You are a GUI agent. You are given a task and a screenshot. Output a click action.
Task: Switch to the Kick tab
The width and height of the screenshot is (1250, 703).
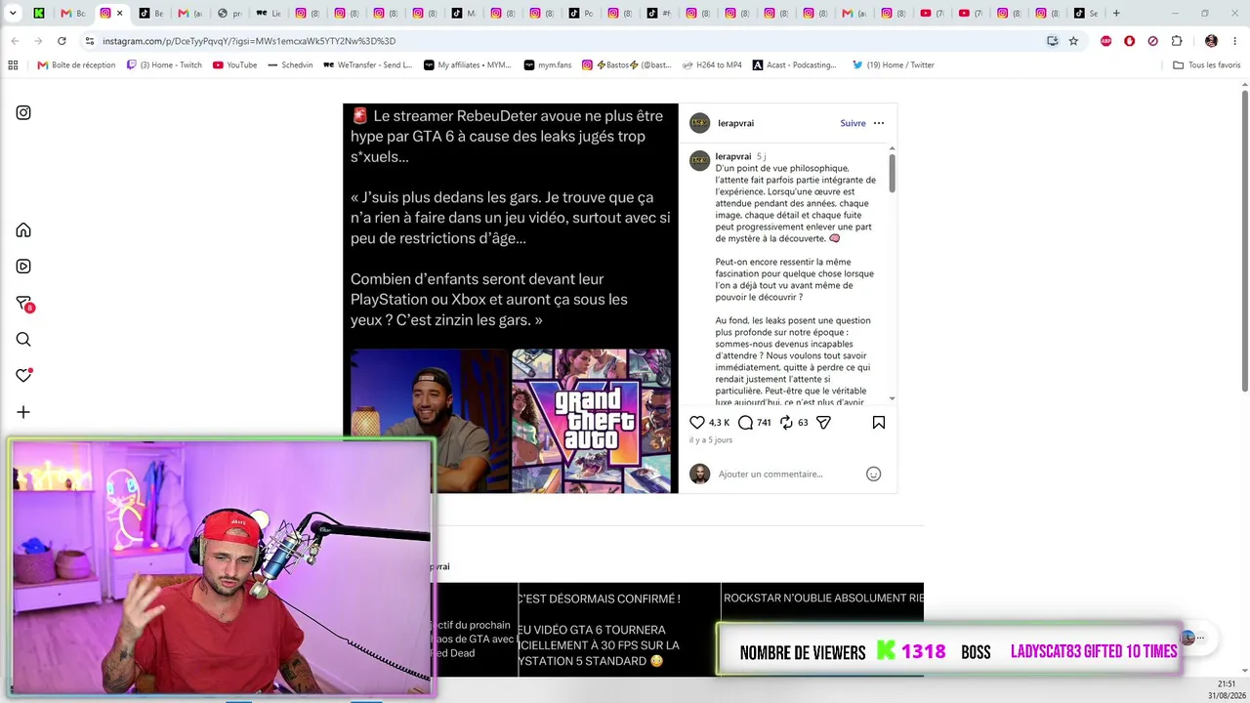(39, 13)
